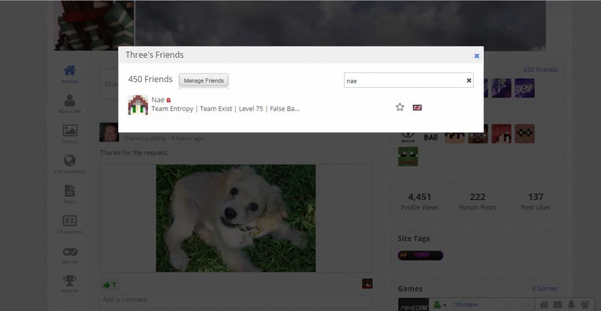
Task: Click the home icon in bottom bar
Action: (543, 305)
